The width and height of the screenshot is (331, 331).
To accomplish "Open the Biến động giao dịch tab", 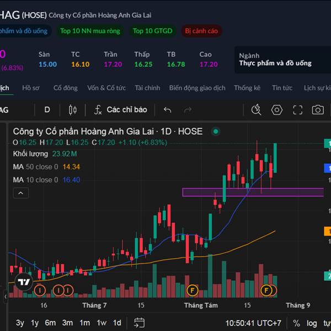I will coord(197,88).
